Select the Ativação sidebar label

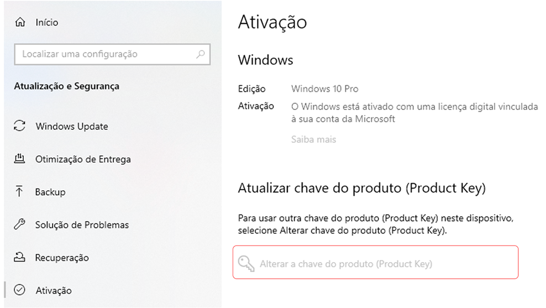[x=54, y=290]
